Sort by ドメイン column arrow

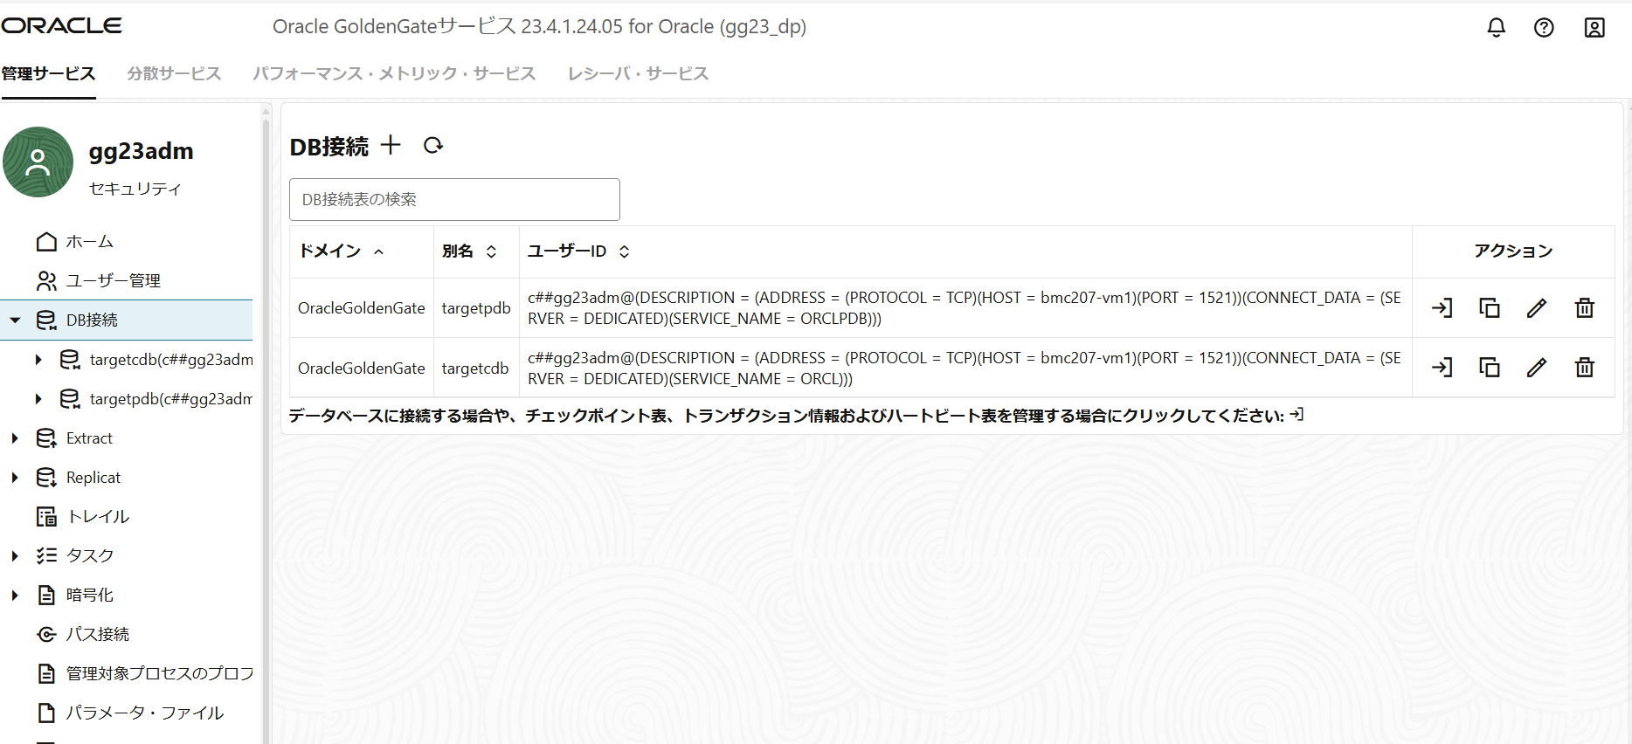[378, 251]
